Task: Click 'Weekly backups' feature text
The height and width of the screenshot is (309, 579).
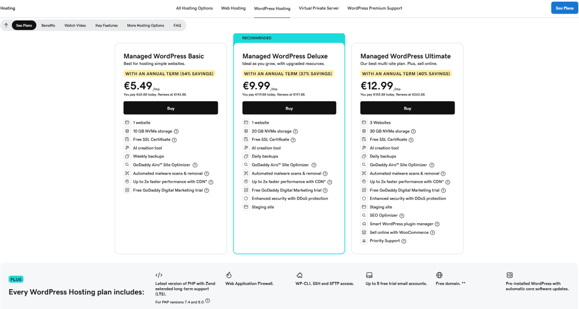Action: point(149,156)
